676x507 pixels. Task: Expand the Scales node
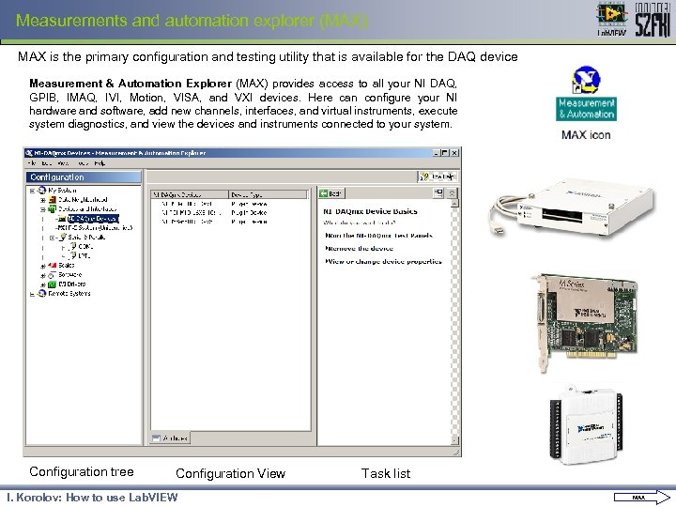click(42, 266)
